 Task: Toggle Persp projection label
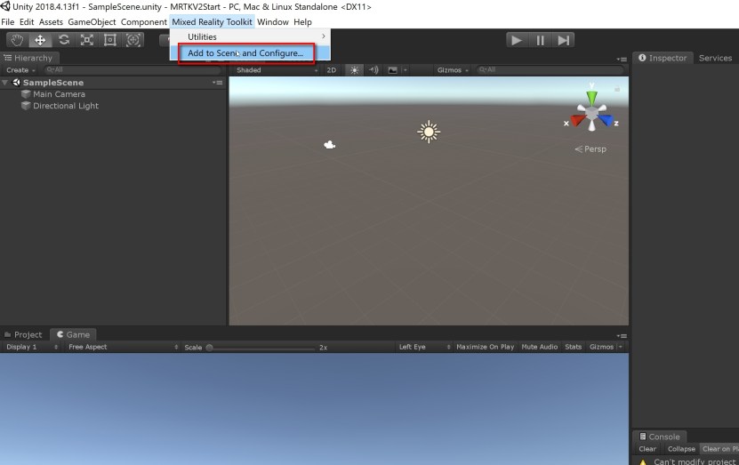(x=590, y=148)
